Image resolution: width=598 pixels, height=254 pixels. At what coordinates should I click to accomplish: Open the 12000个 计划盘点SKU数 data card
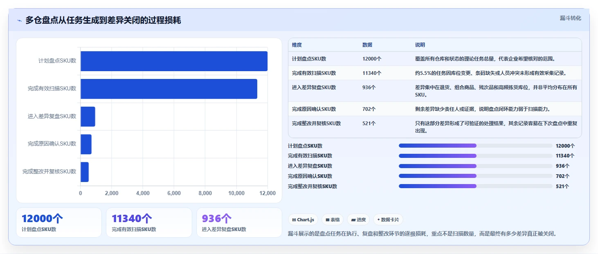coord(59,223)
